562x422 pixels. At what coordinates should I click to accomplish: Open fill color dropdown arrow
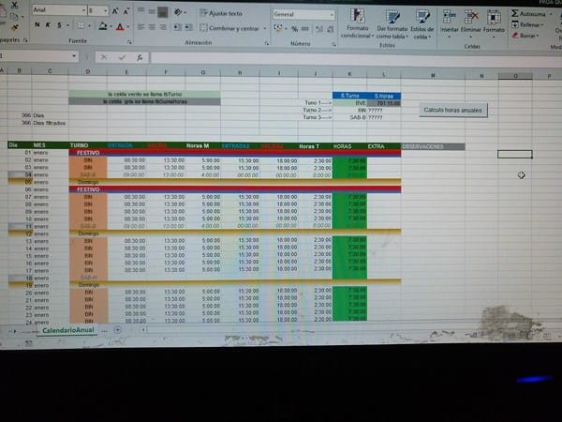(x=111, y=26)
